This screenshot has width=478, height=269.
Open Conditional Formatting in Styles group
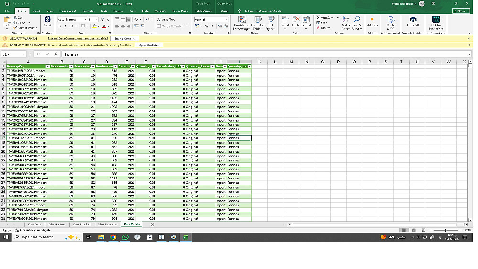point(241,23)
